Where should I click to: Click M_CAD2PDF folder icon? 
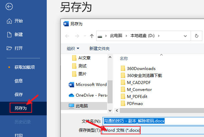pyautogui.click(x=123, y=82)
